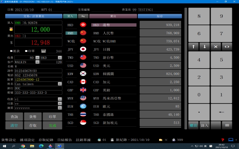This screenshot has width=239, height=149.
Task: Open the calculator icon beside 印單
Action: pos(44,51)
